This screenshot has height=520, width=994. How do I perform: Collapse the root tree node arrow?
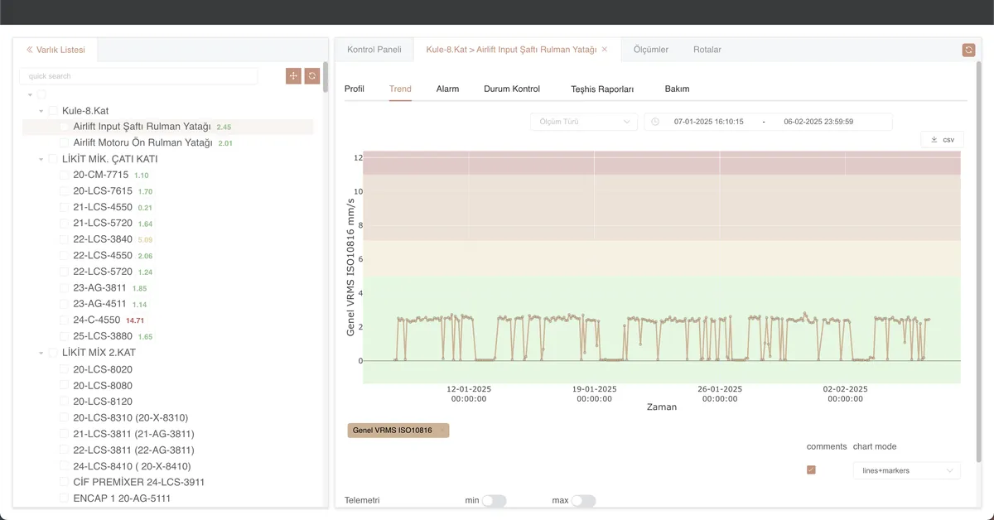(x=30, y=94)
